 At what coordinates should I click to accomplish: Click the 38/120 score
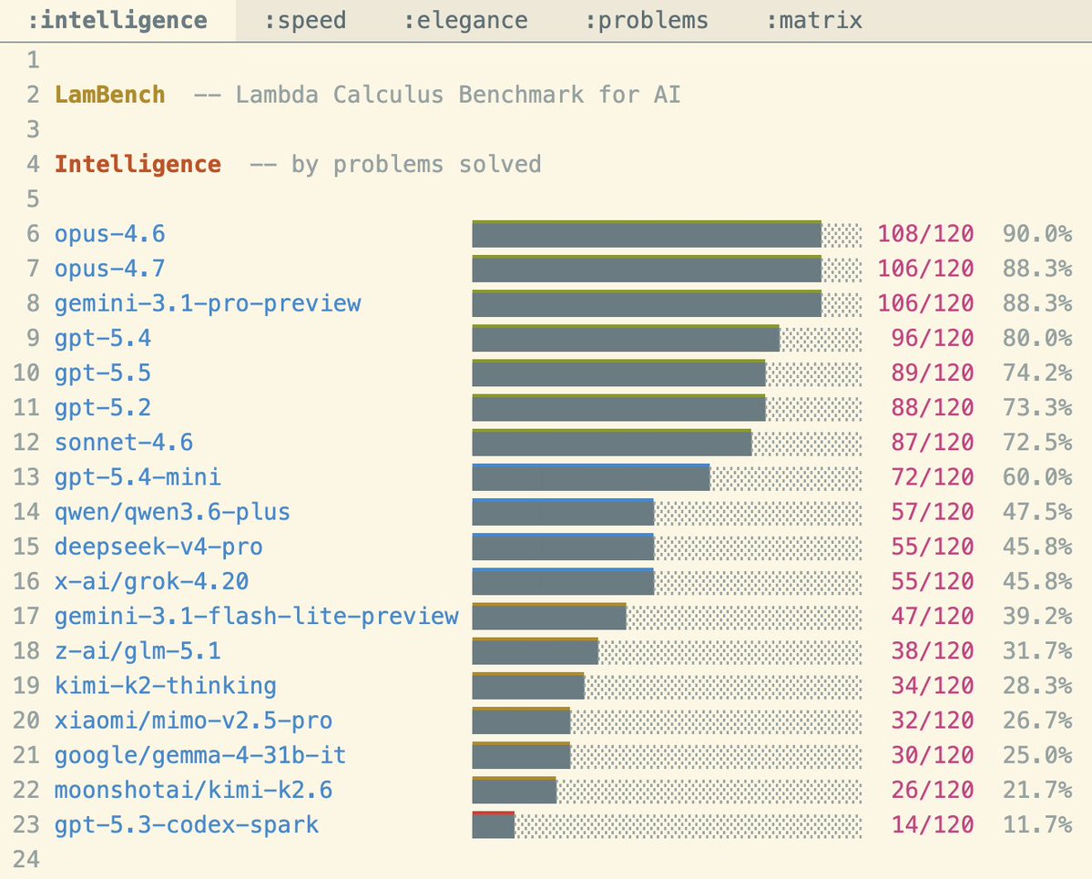tap(933, 651)
